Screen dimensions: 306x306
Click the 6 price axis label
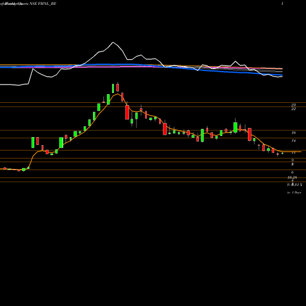click(x=293, y=173)
